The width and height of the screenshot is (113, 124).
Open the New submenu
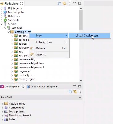pos(49,36)
